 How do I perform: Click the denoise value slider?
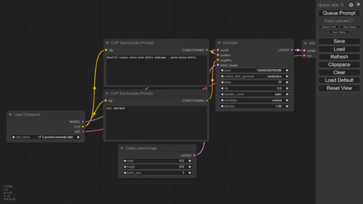(x=255, y=106)
